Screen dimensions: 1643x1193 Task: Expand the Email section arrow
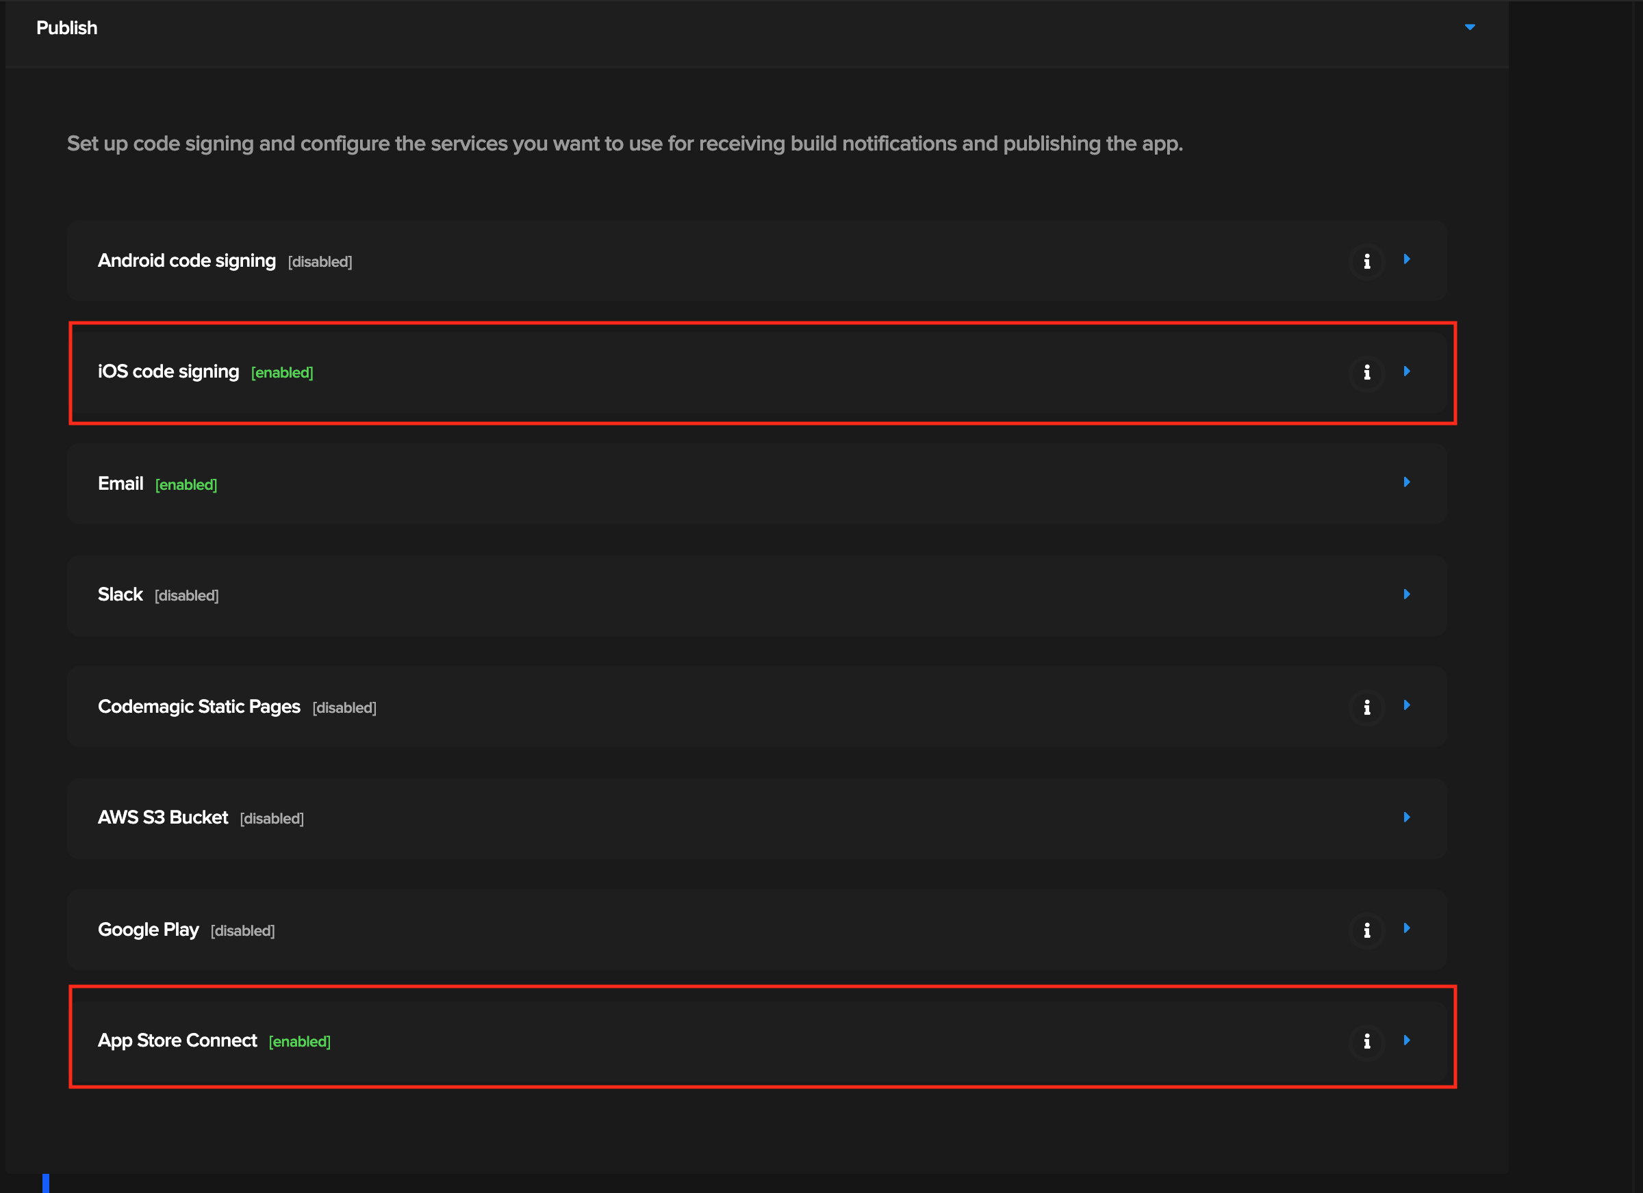coord(1406,482)
